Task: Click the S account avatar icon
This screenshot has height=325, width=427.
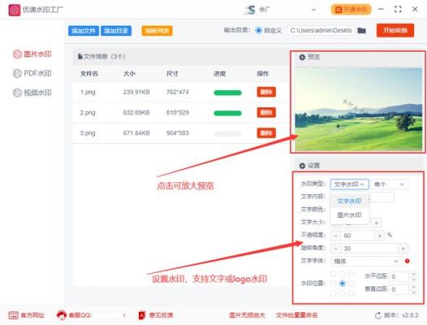Action: pos(250,10)
